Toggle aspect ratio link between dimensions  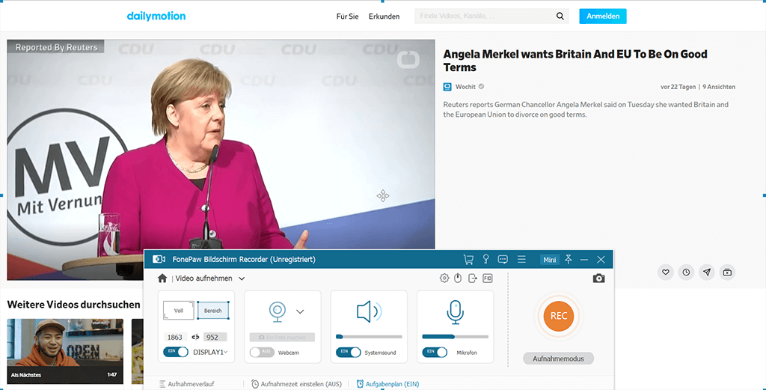coord(195,337)
